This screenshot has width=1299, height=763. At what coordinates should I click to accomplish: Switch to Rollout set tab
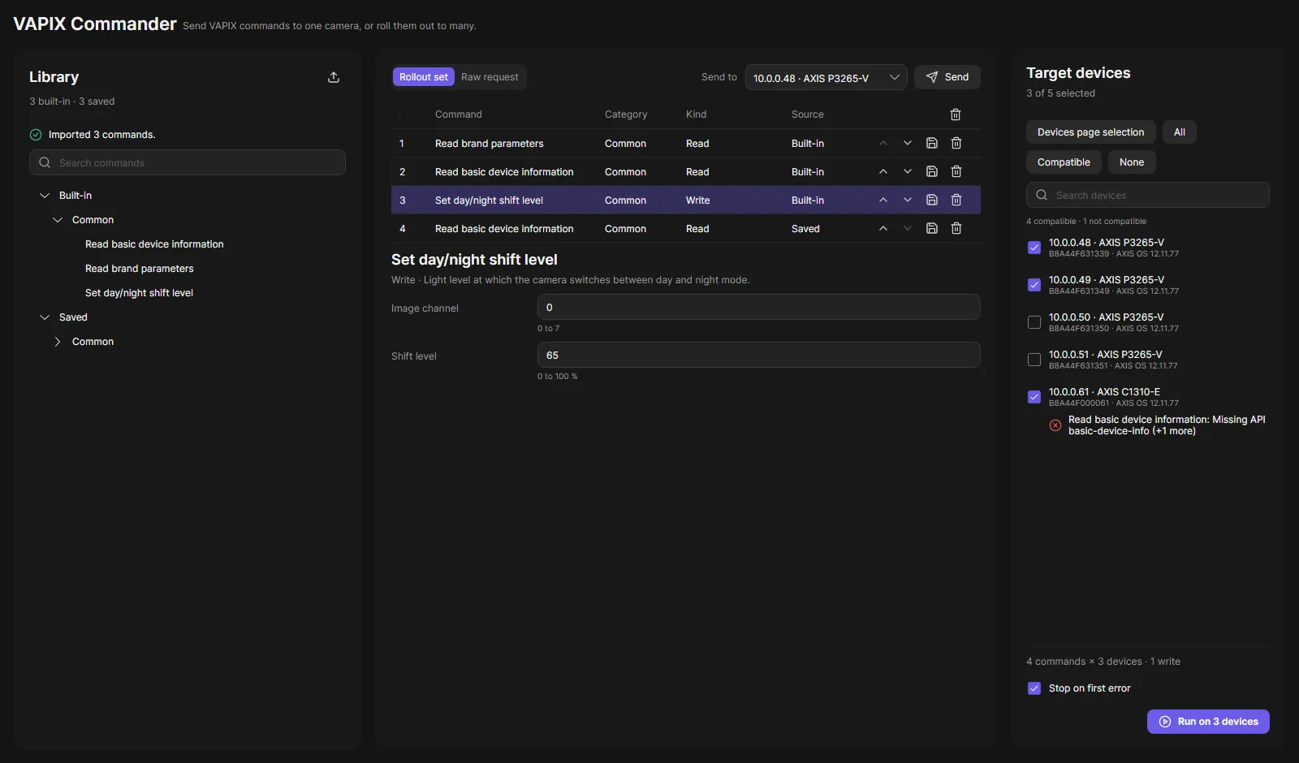(x=423, y=77)
